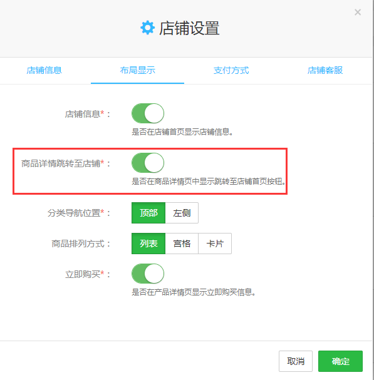Screen dimensions: 374x380
Task: Disable the 商品详情跳转至店铺 switch
Action: (x=148, y=163)
